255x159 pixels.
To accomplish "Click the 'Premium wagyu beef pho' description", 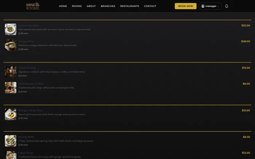I will point(48,45).
